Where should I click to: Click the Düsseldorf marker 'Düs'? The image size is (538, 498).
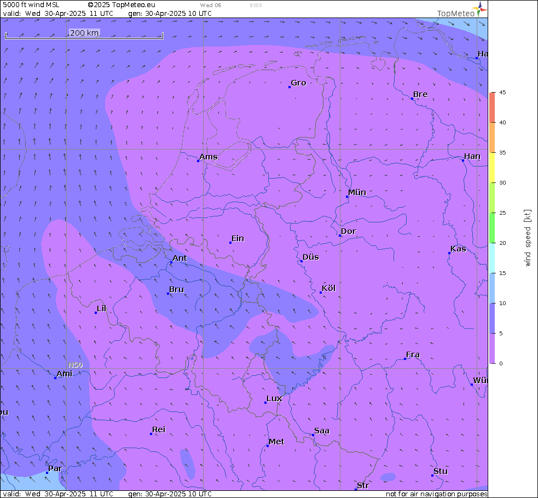pyautogui.click(x=301, y=261)
